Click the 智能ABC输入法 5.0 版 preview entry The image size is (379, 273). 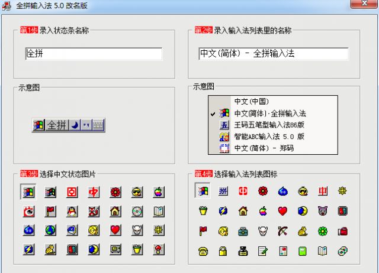point(272,136)
